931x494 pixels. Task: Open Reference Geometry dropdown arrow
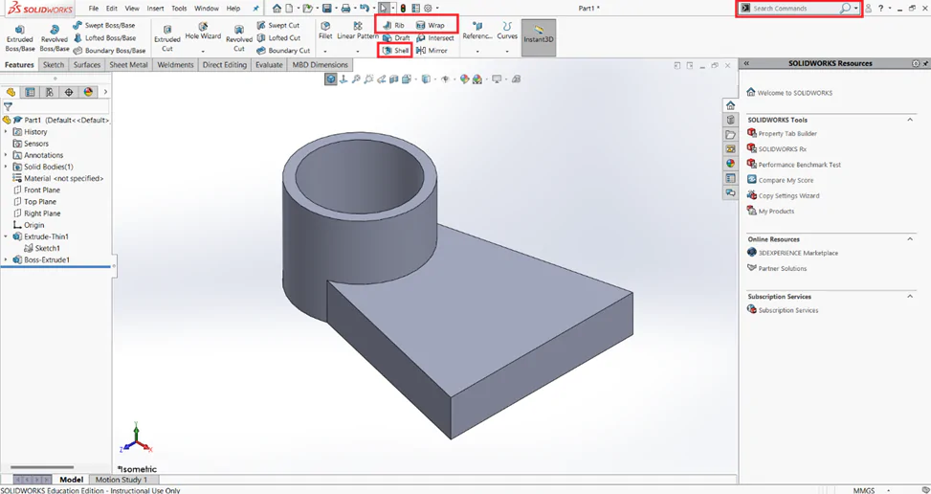pos(477,51)
